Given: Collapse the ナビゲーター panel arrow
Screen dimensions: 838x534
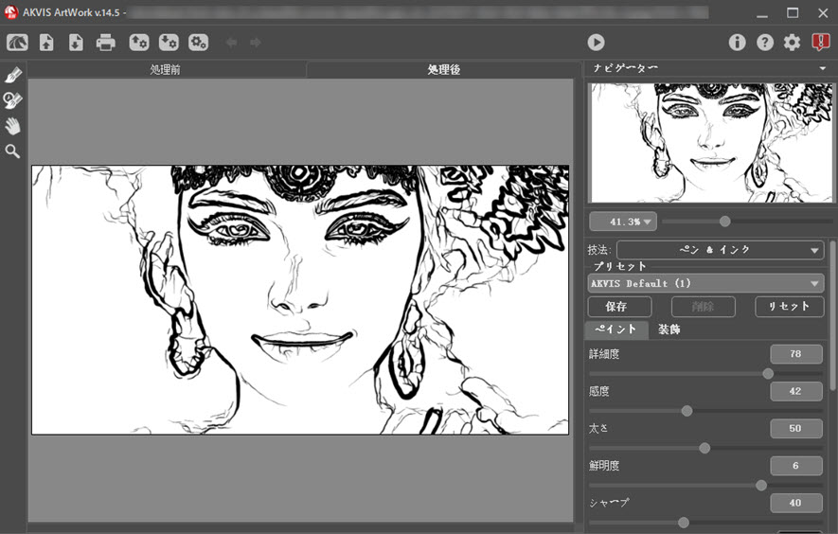Looking at the screenshot, I should (x=823, y=68).
